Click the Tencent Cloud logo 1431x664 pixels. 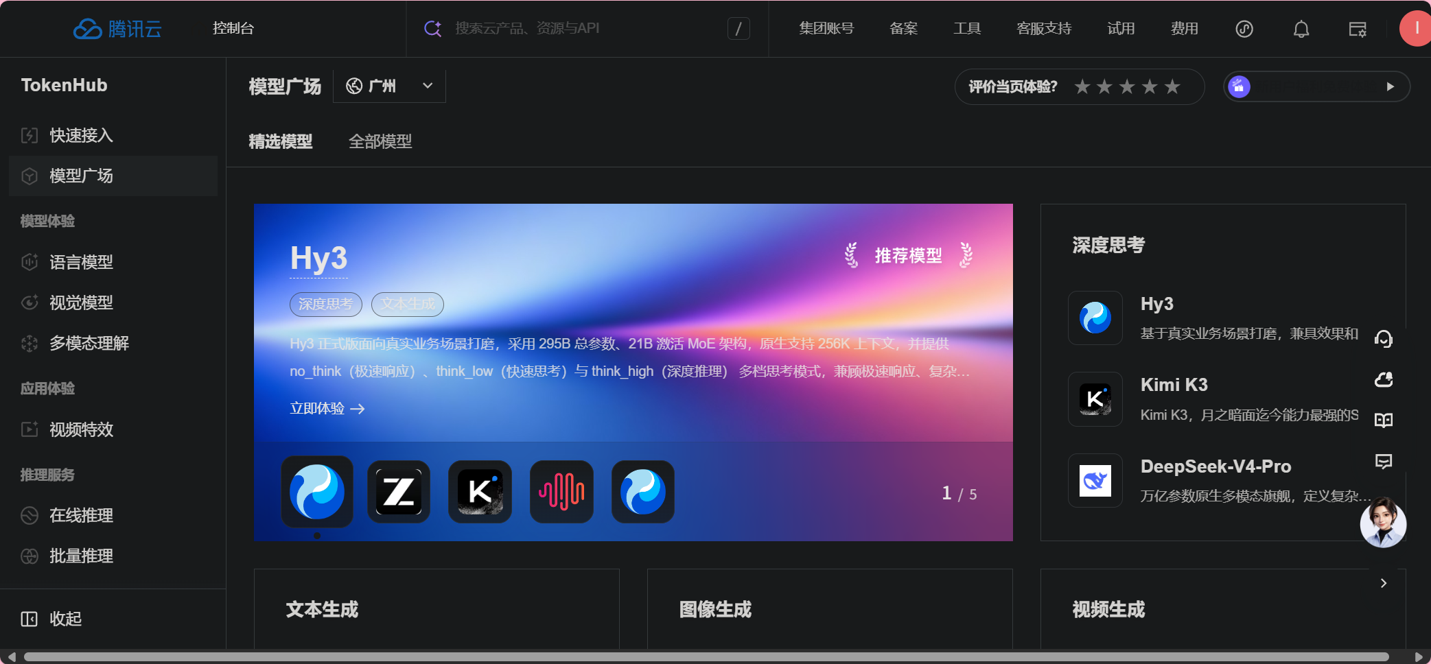pyautogui.click(x=117, y=29)
